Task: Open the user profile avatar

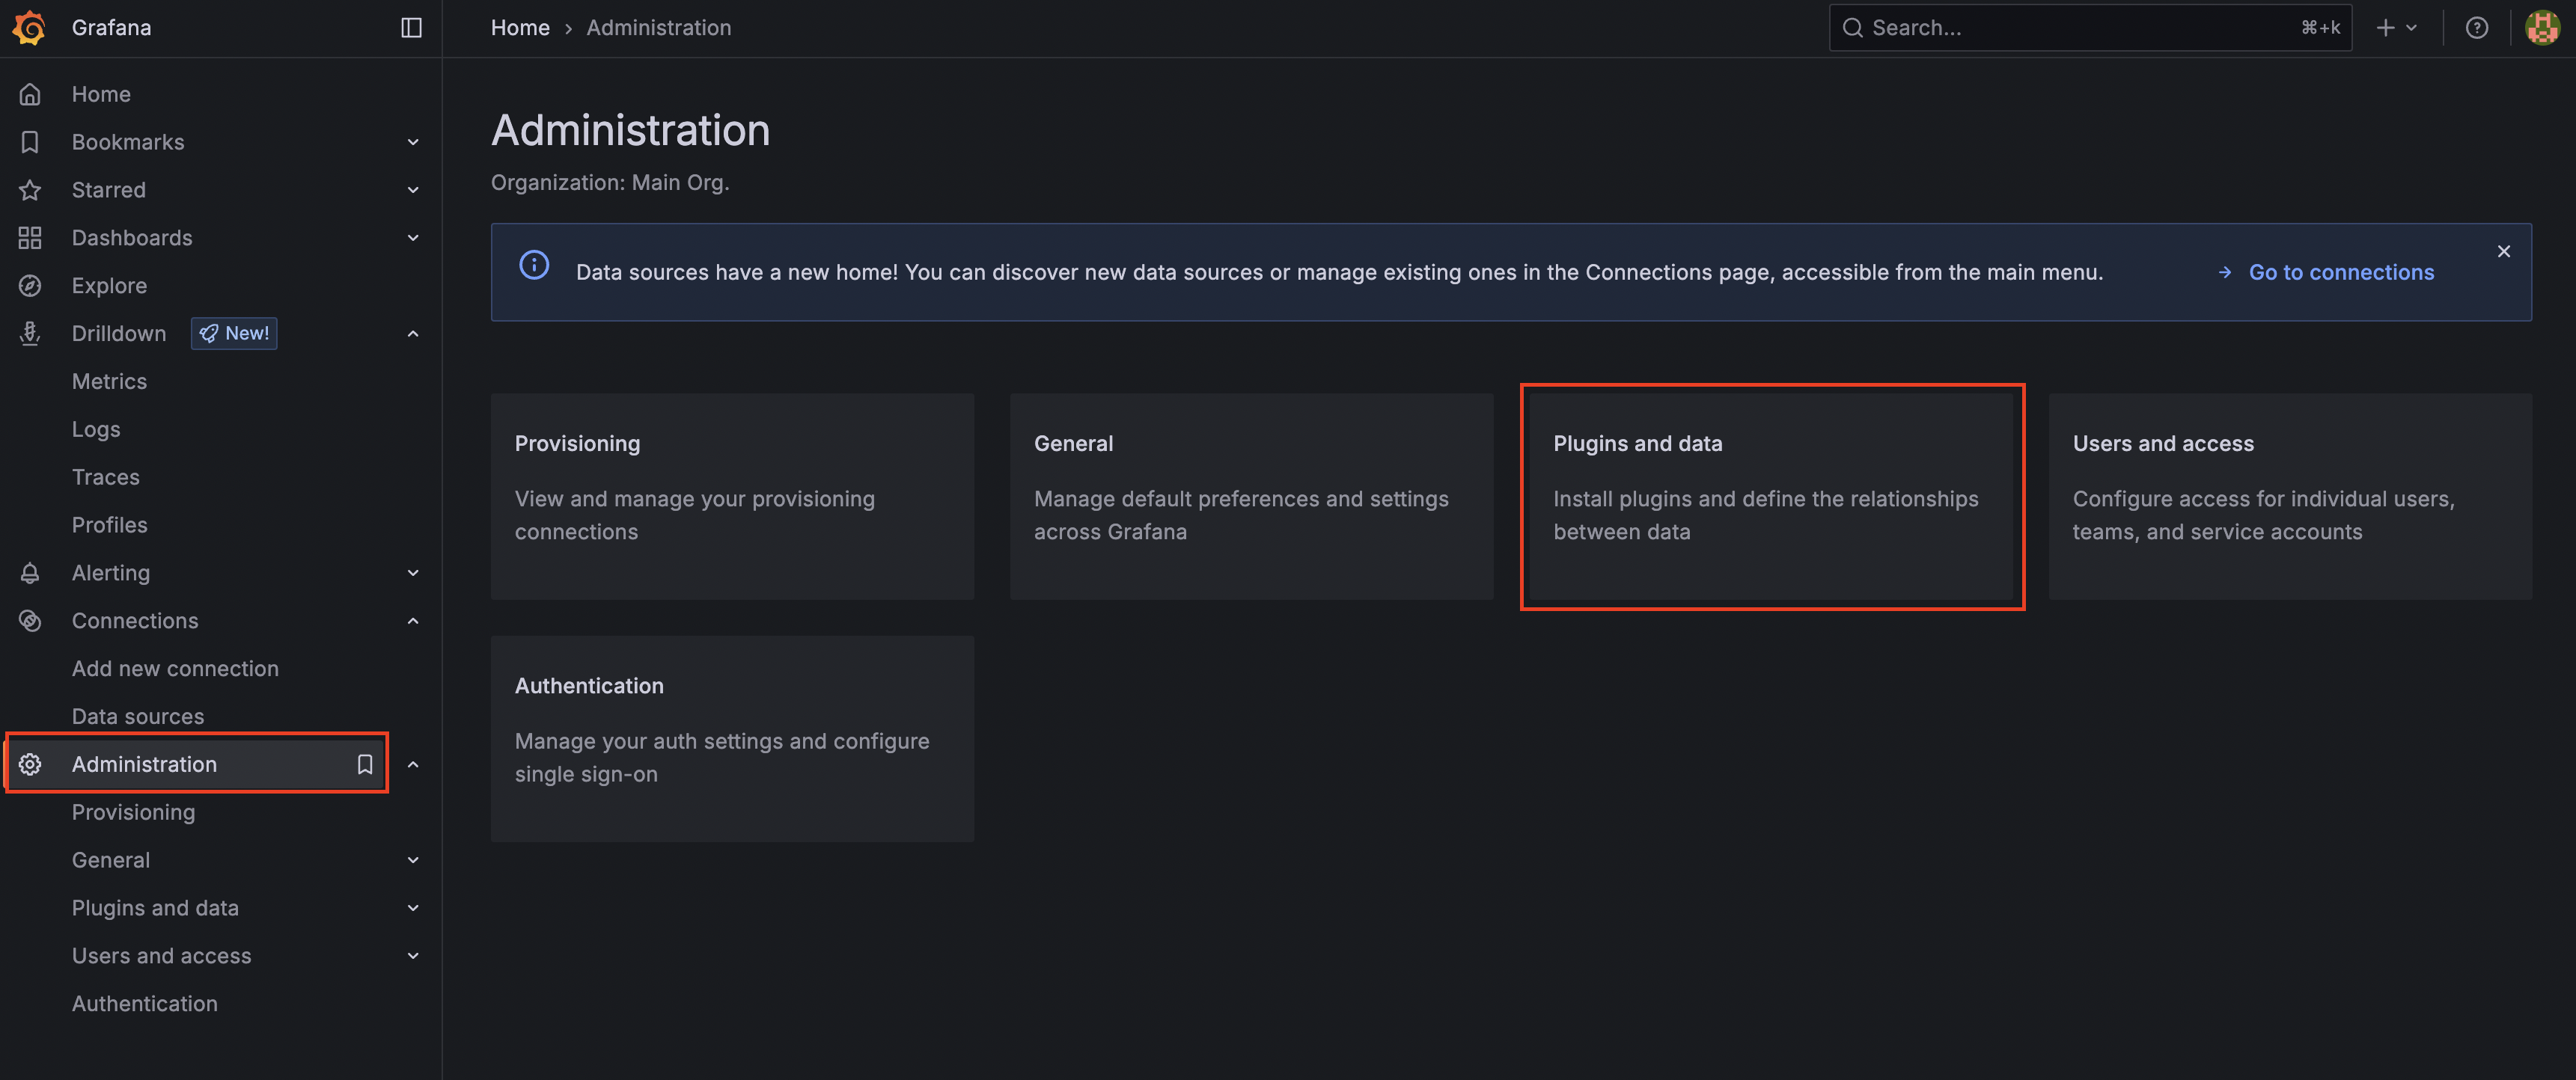Action: (x=2542, y=27)
